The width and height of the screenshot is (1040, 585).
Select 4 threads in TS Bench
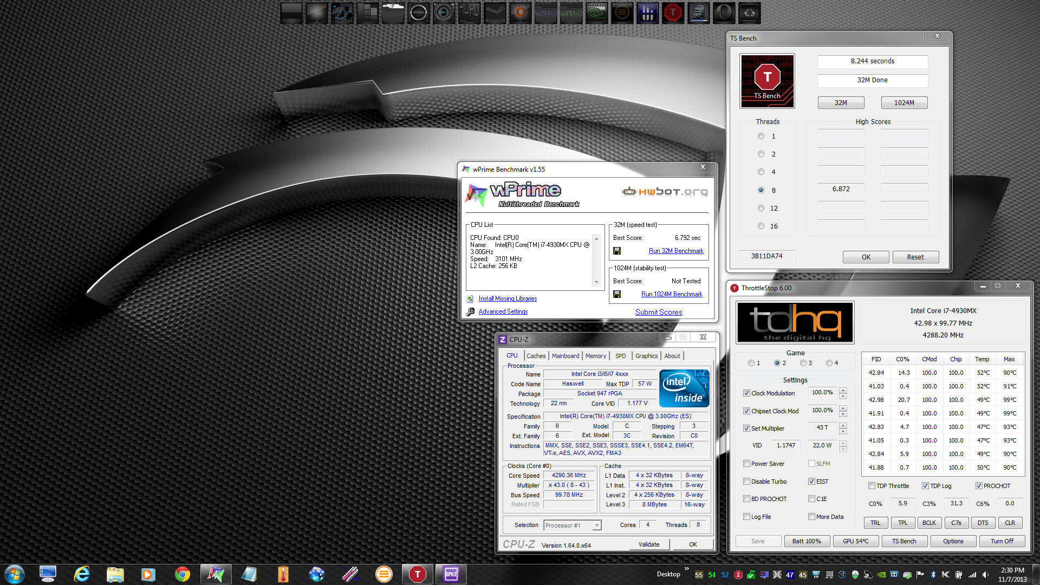click(x=761, y=172)
